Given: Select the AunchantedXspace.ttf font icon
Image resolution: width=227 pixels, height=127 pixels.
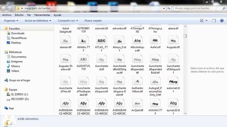Looking at the screenshot, I should point(101,81).
